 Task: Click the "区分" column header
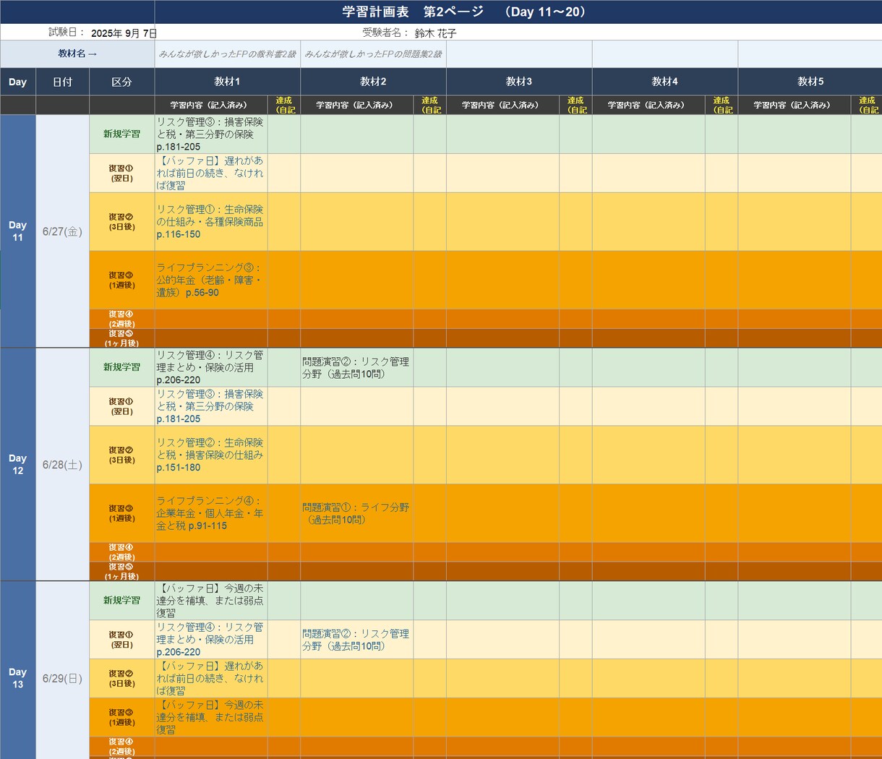click(x=122, y=82)
